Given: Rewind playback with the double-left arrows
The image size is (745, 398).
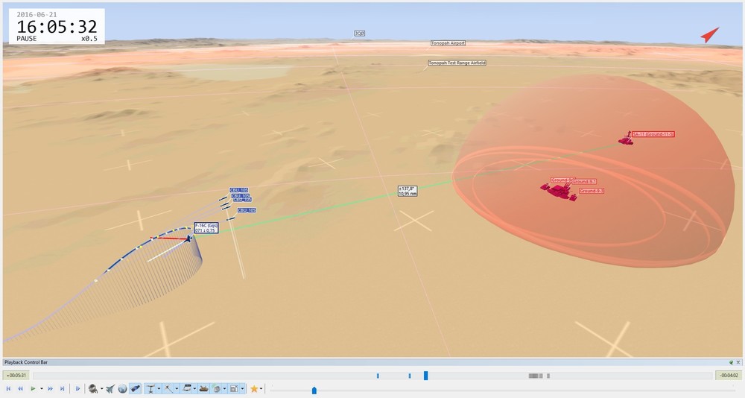Looking at the screenshot, I should pos(20,388).
